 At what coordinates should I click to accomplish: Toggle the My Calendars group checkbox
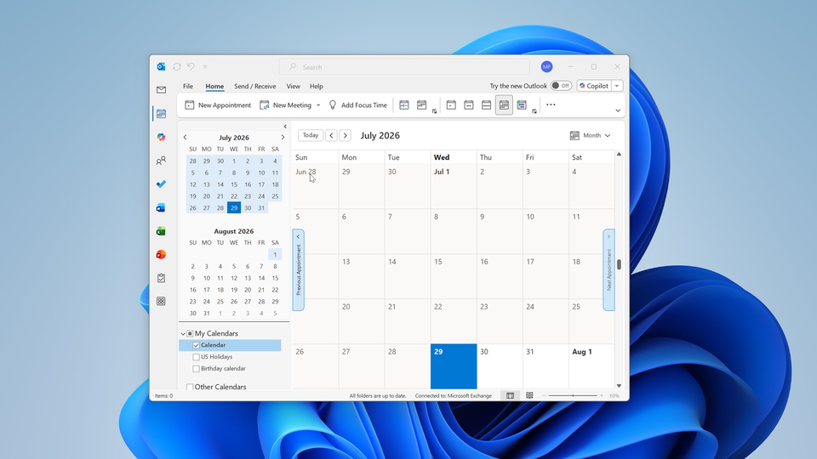(x=190, y=333)
